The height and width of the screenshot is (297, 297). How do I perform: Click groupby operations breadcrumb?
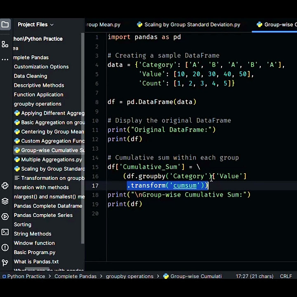[130, 276]
